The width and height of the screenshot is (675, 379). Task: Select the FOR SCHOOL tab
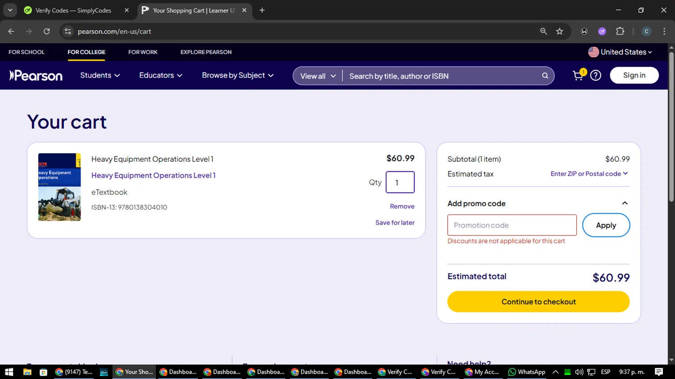click(x=27, y=52)
